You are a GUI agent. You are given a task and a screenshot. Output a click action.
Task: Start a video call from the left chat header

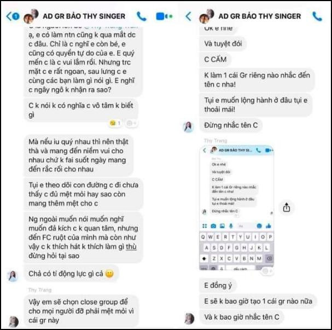click(x=164, y=16)
